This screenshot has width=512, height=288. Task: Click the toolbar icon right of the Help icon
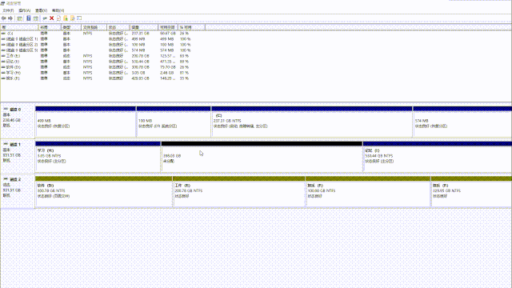[x=35, y=18]
